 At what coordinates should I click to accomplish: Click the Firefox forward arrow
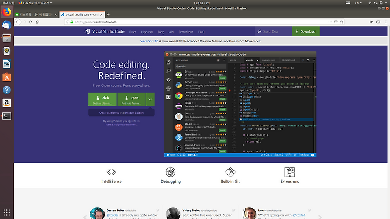pyautogui.click(x=24, y=22)
